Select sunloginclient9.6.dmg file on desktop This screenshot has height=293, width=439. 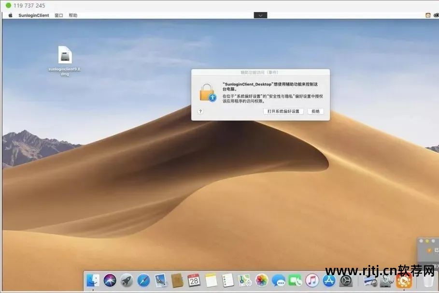(x=65, y=60)
